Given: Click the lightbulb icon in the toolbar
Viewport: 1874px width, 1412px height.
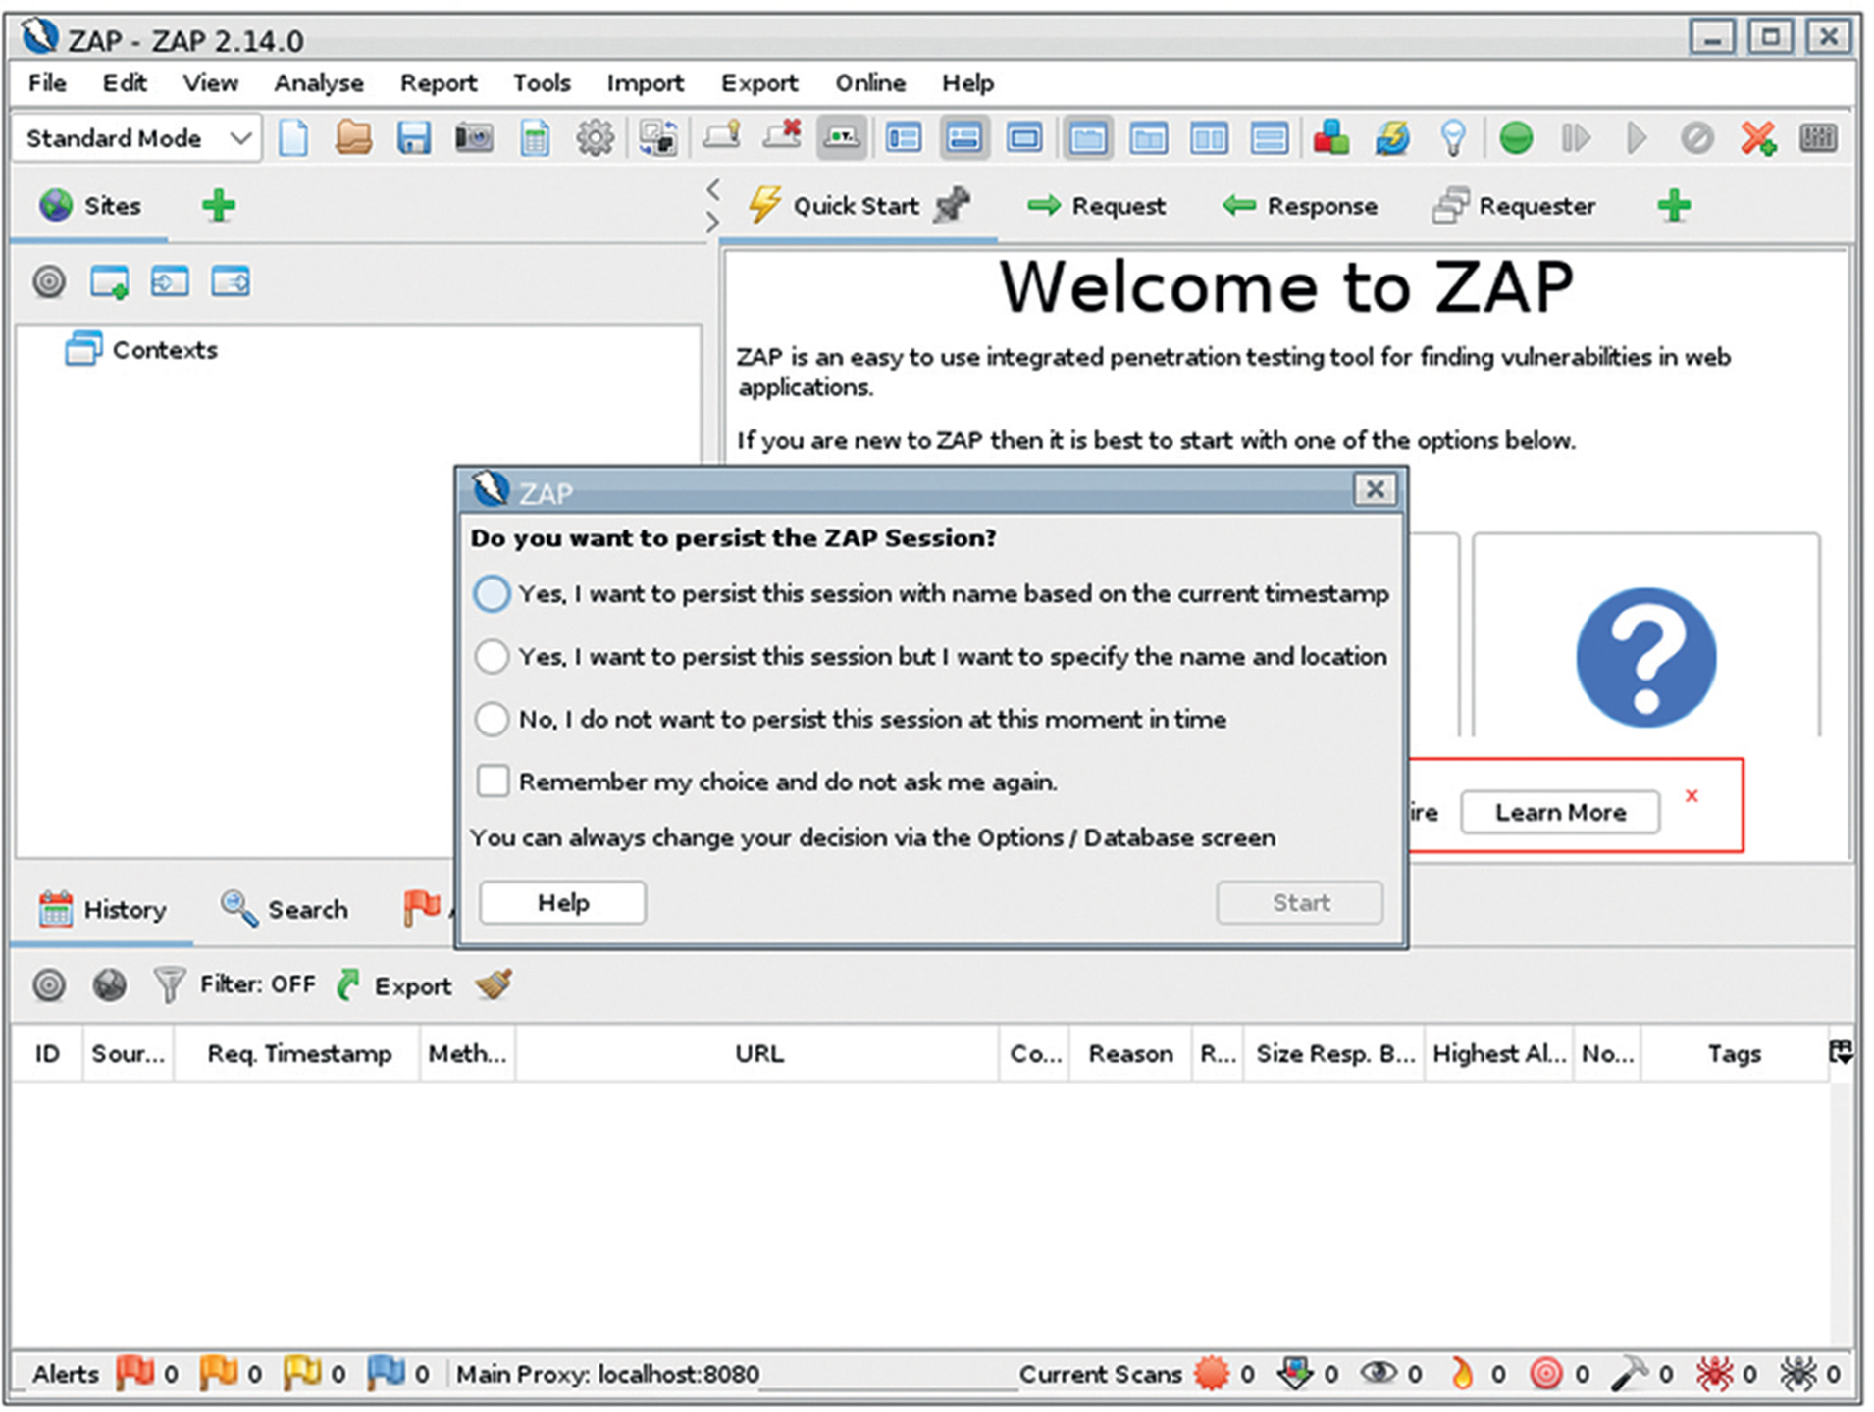Looking at the screenshot, I should [1453, 138].
